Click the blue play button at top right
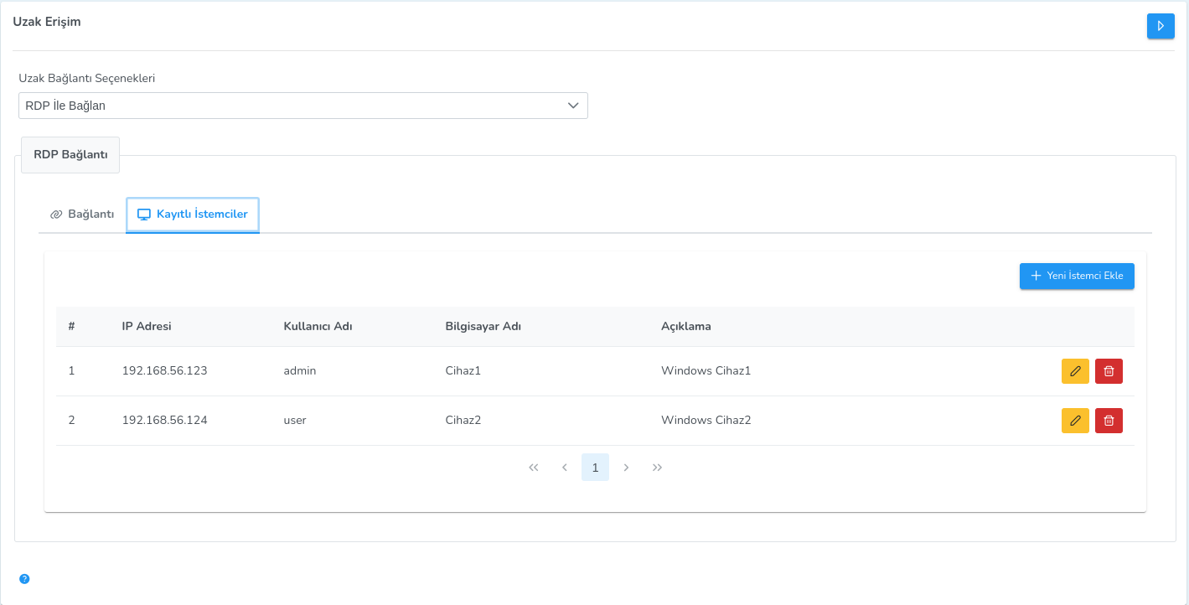This screenshot has height=605, width=1189. [x=1161, y=26]
